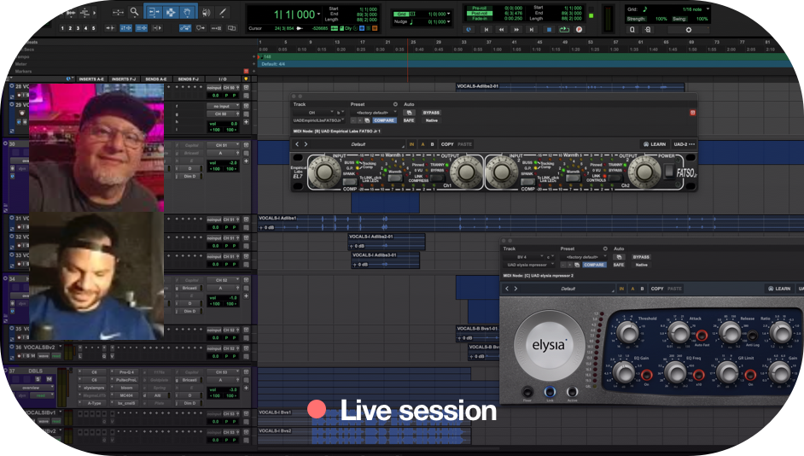Click the Stop transport button
The image size is (804, 456).
(549, 30)
